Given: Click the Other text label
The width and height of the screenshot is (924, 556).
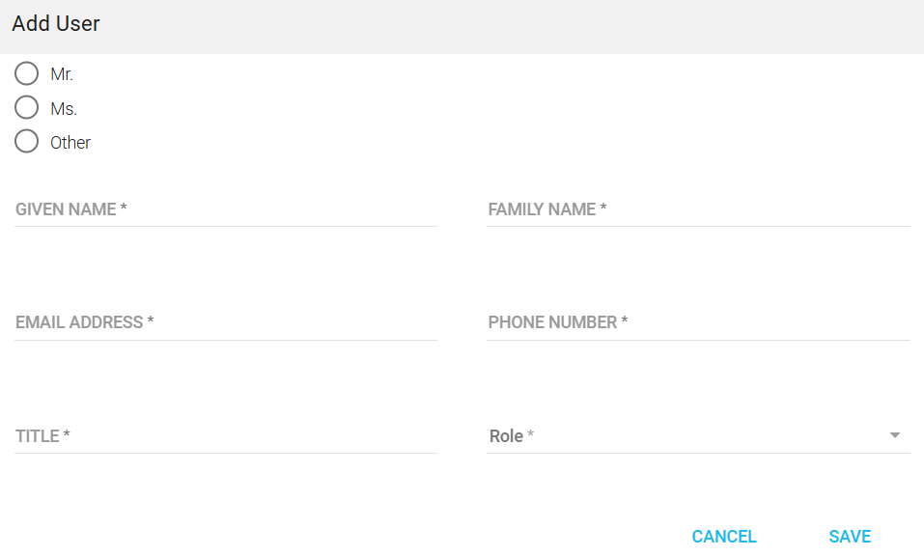Looking at the screenshot, I should pos(70,143).
